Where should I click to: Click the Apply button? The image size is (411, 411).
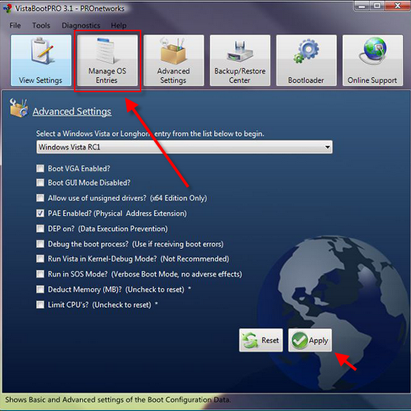pyautogui.click(x=310, y=340)
